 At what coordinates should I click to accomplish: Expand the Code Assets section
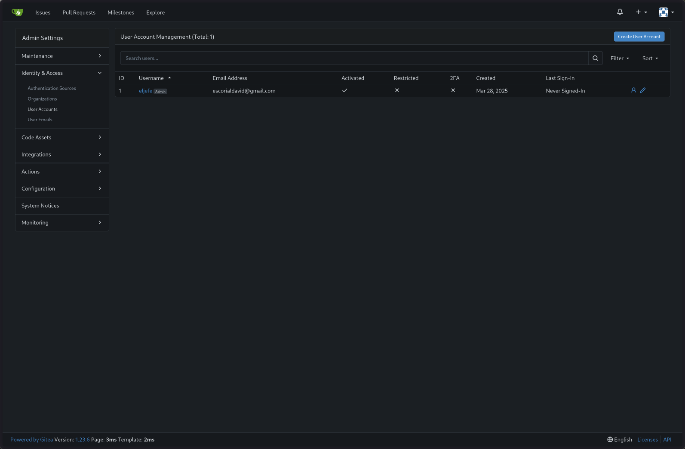click(x=62, y=137)
